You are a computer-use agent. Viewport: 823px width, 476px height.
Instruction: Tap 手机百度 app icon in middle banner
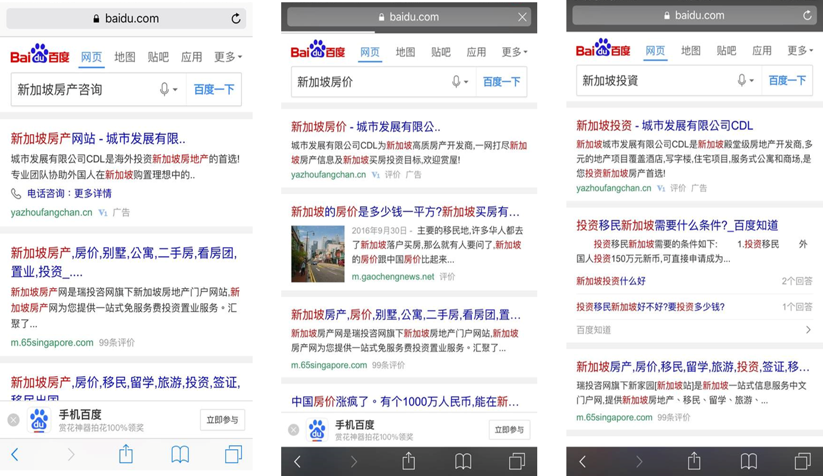(x=317, y=430)
